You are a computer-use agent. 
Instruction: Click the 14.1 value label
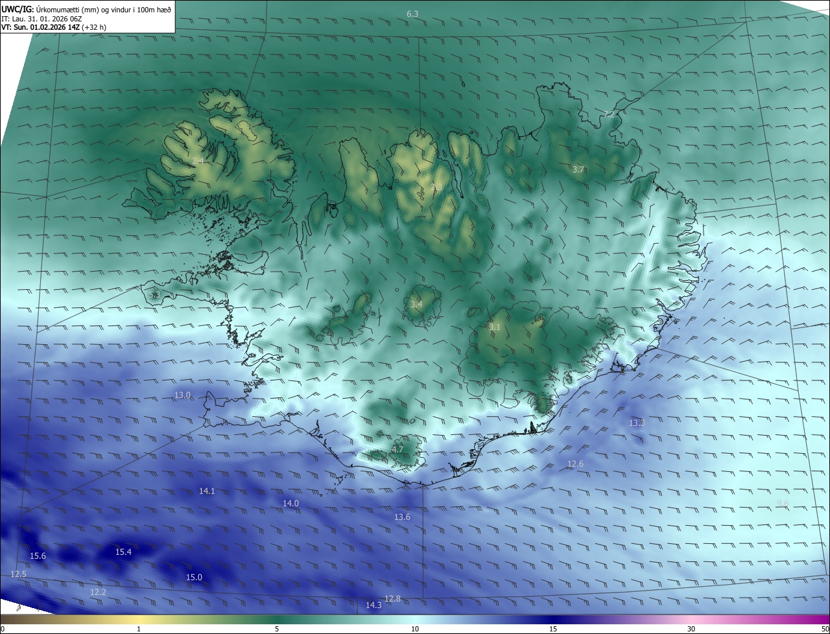point(207,491)
